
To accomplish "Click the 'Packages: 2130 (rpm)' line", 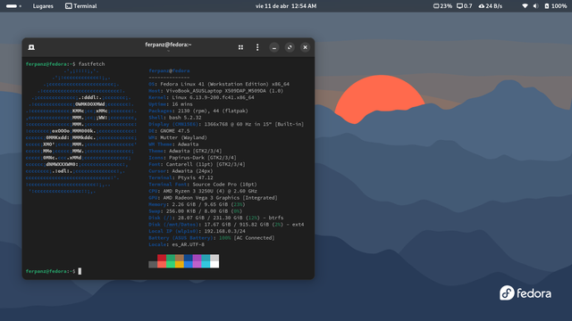I will pos(198,111).
